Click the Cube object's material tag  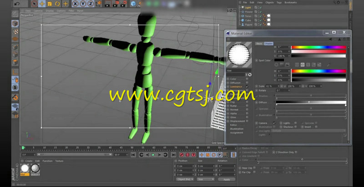[268, 20]
